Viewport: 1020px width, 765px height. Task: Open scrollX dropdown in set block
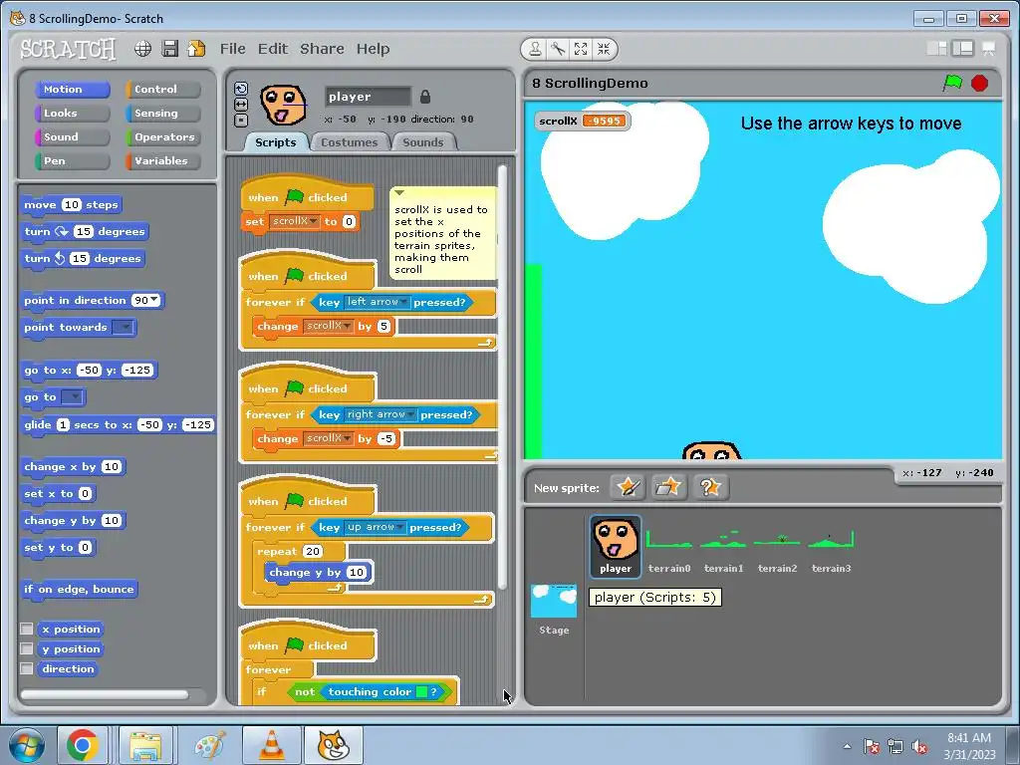click(313, 221)
